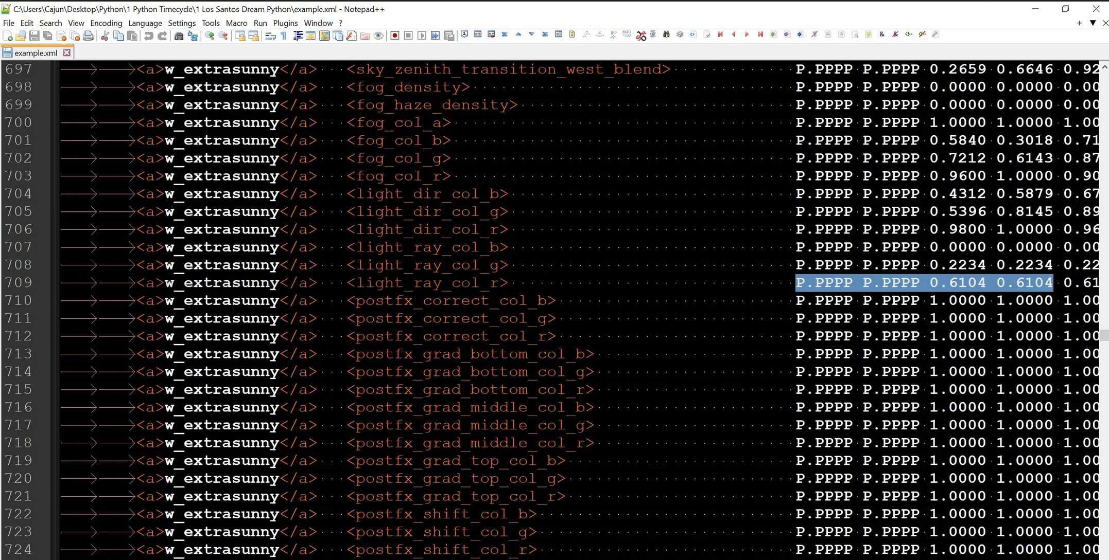
Task: Click the Zoom In magnifier icon
Action: click(210, 35)
